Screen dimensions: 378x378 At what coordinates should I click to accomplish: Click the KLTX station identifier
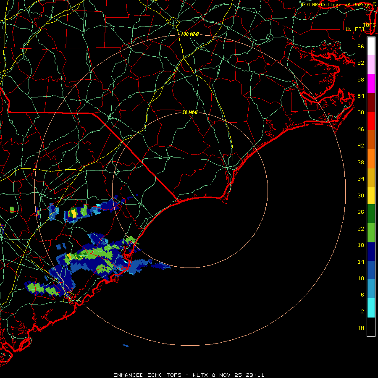[x=200, y=375]
